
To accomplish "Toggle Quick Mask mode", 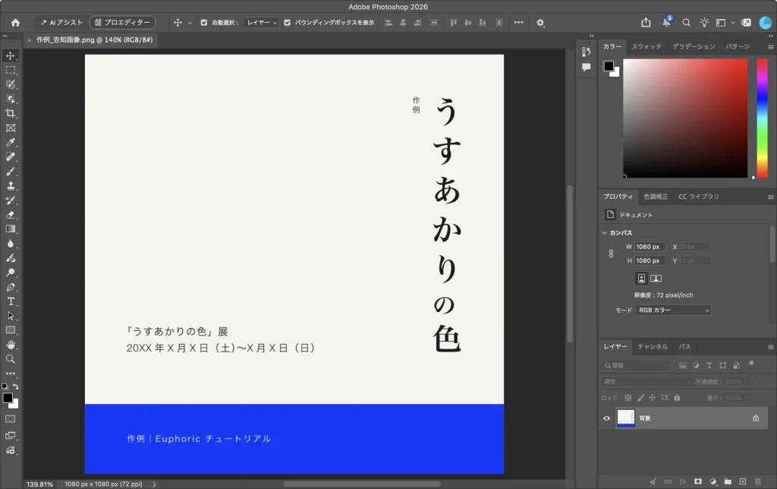I will [x=11, y=418].
